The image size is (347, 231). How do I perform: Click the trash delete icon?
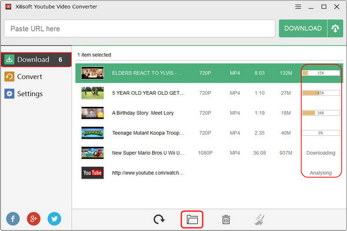click(226, 219)
